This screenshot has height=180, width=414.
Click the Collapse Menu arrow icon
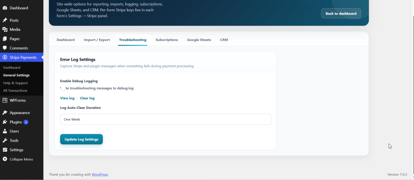click(5, 159)
